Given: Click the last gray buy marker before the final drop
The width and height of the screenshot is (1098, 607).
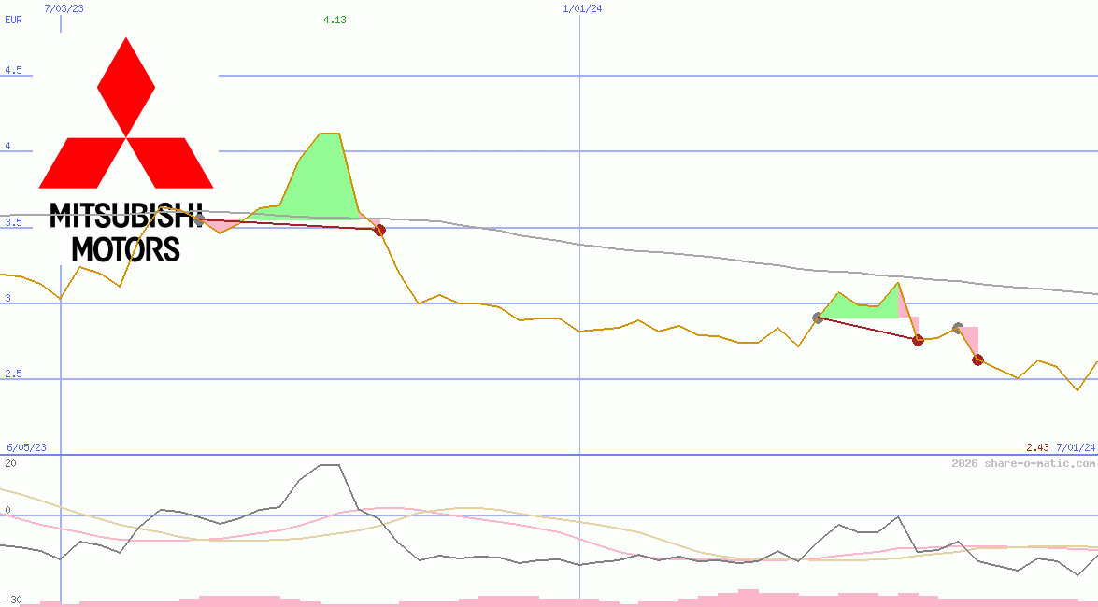Looking at the screenshot, I should tap(958, 328).
